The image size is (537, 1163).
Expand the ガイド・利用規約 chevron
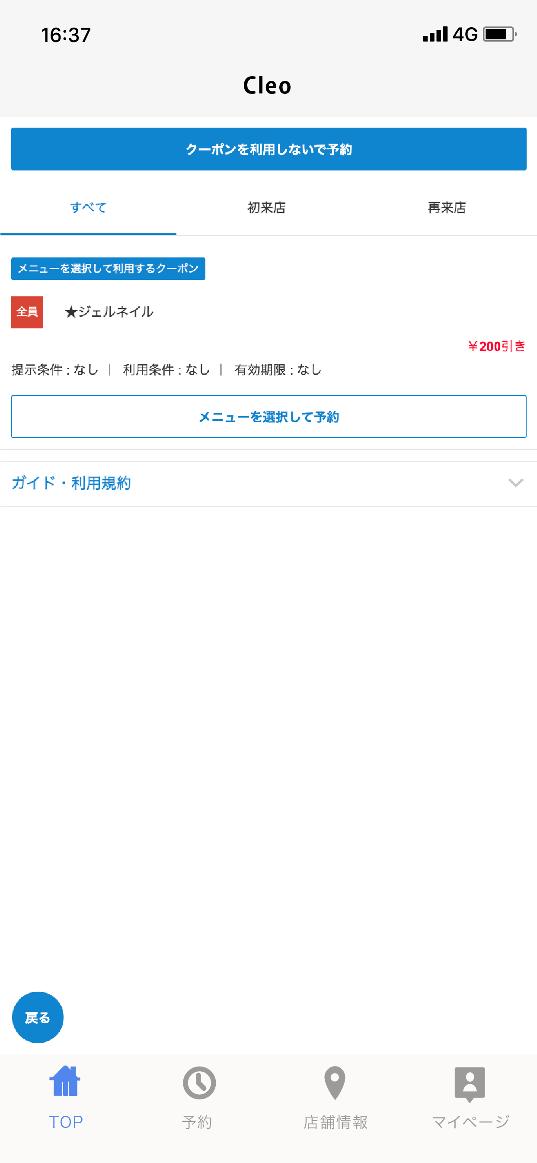point(515,482)
